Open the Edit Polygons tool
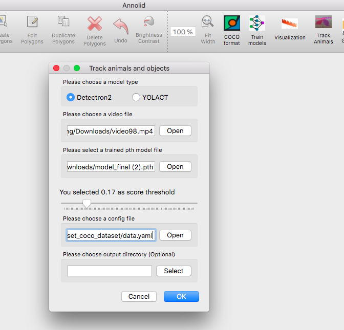Screen dimensions: 344x330 point(32,30)
